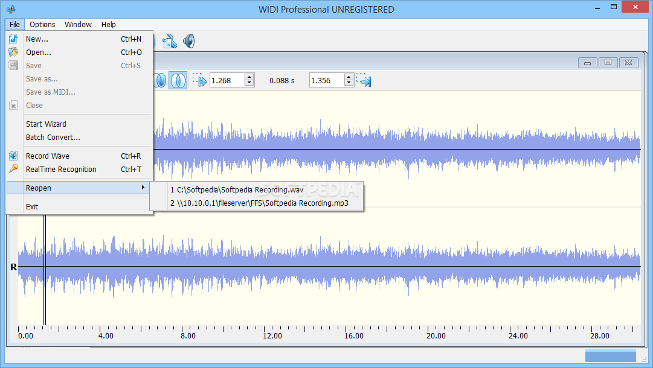Click the partially hidden overlapping-ovals channel button

[x=160, y=81]
